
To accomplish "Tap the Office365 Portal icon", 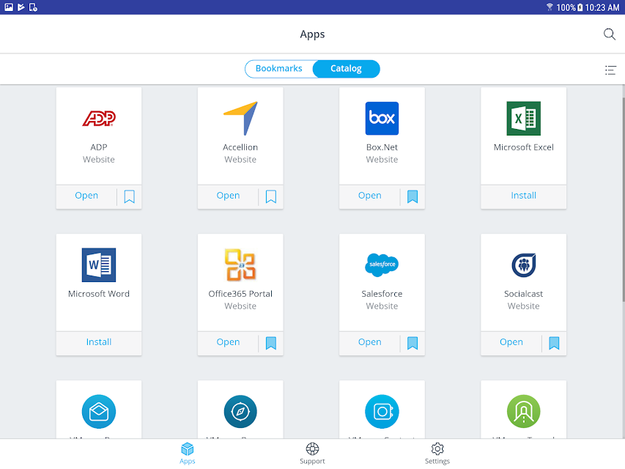I will pos(240,265).
